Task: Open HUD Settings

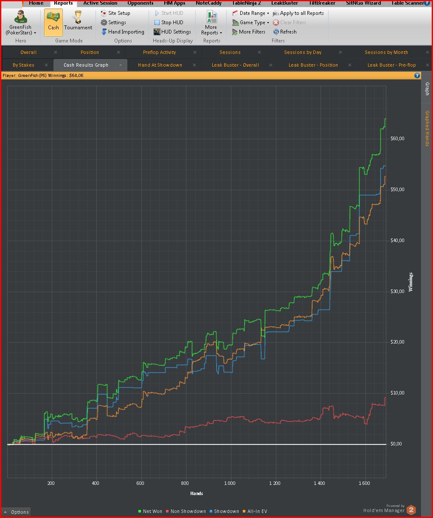Action: [x=172, y=32]
